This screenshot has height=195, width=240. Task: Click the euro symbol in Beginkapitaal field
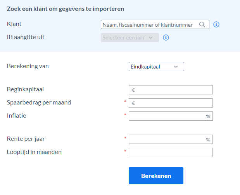coord(133,90)
